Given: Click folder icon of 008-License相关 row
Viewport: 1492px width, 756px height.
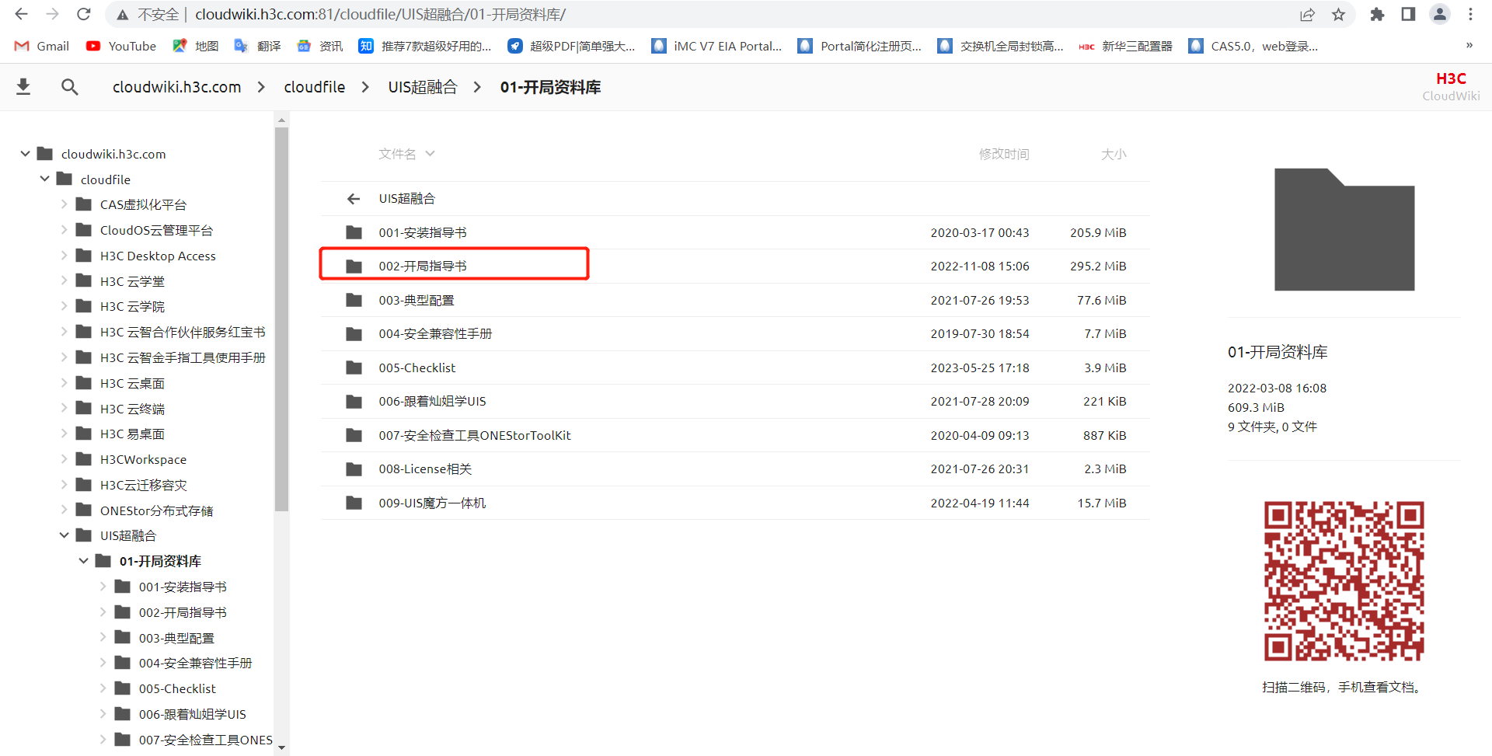Looking at the screenshot, I should pyautogui.click(x=354, y=469).
